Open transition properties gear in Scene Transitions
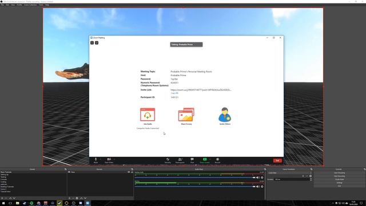The height and width of the screenshot is (206, 366). coord(311,176)
